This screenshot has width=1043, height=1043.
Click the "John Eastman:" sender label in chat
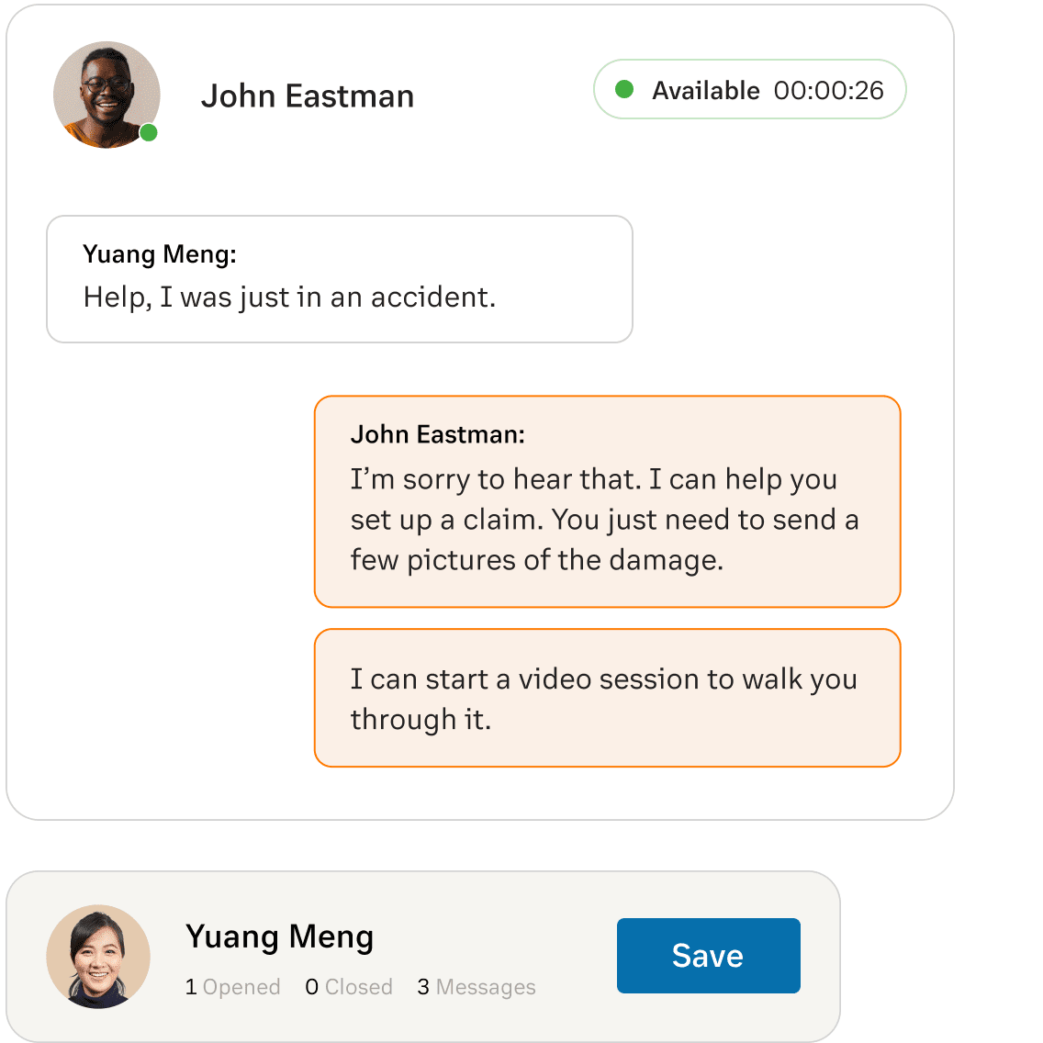pyautogui.click(x=437, y=434)
